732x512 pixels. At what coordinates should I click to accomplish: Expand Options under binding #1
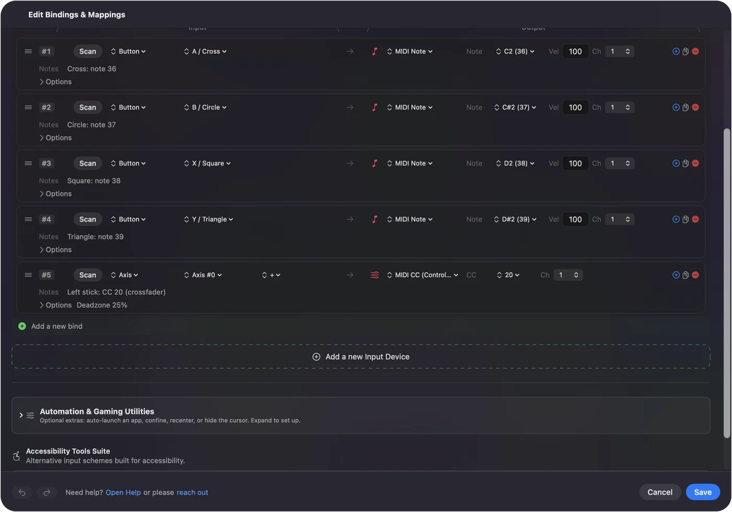pyautogui.click(x=55, y=82)
